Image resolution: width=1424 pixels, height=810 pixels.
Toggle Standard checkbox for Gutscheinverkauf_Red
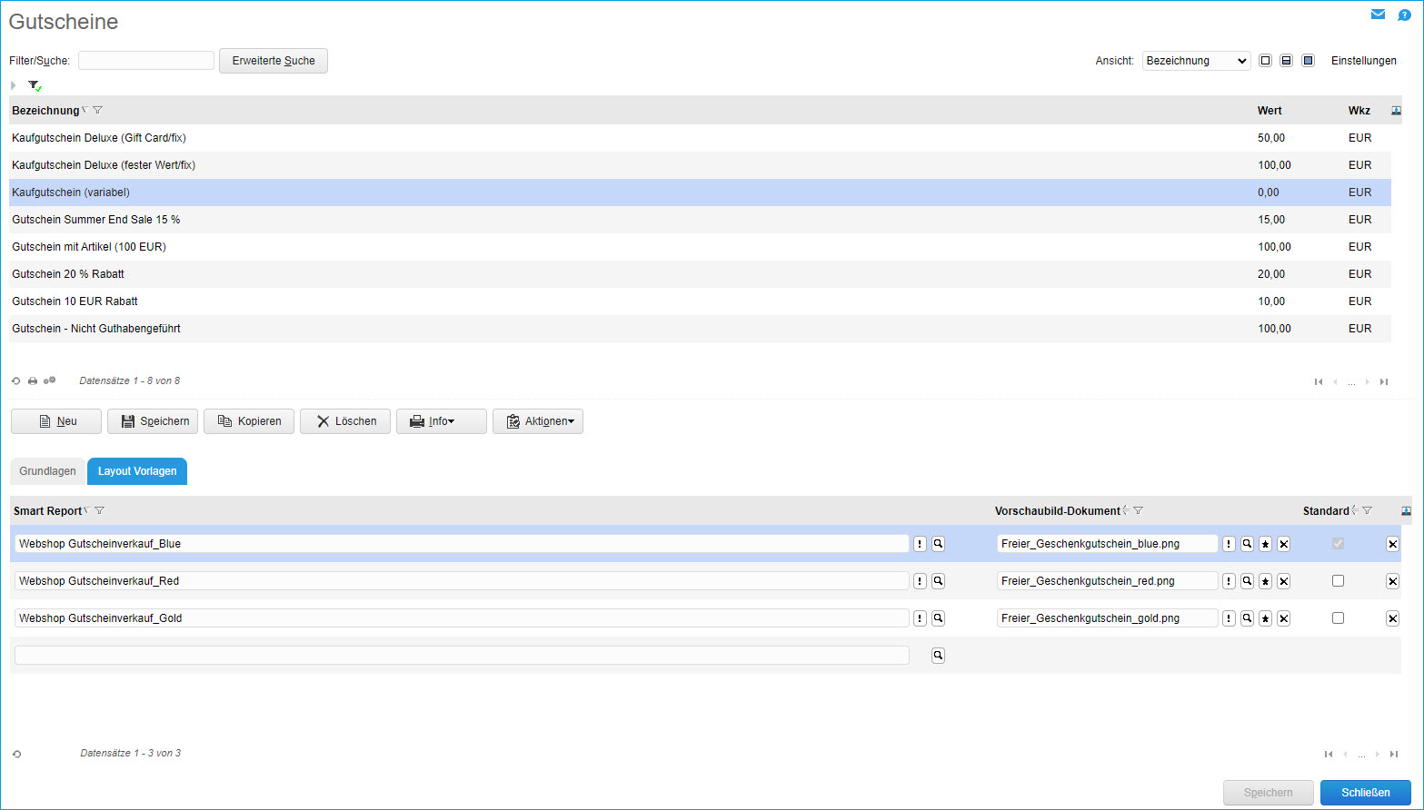(1338, 581)
